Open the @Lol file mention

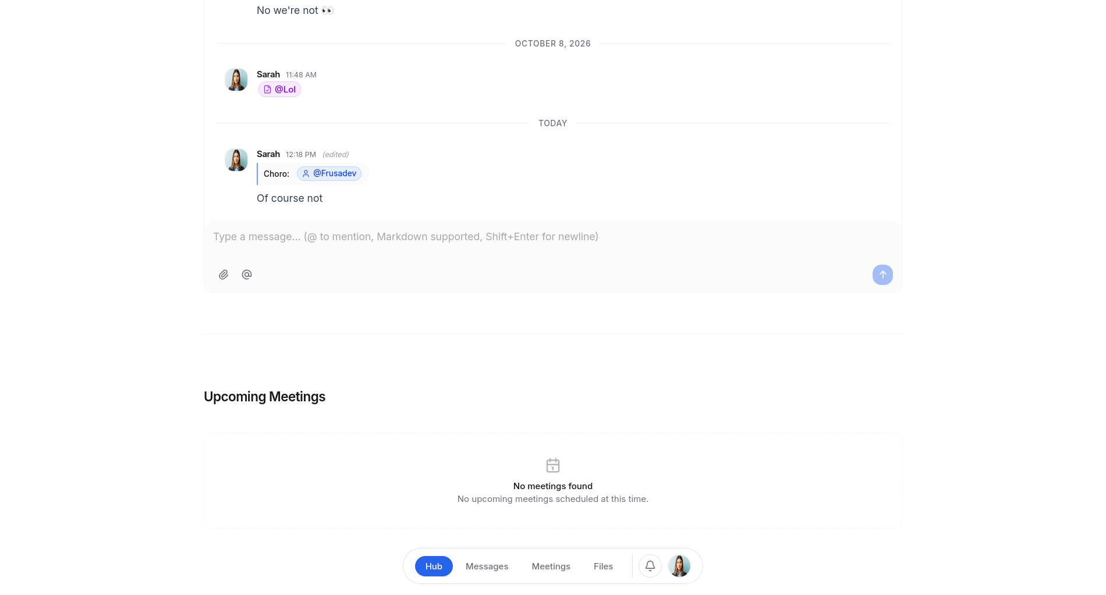(279, 90)
